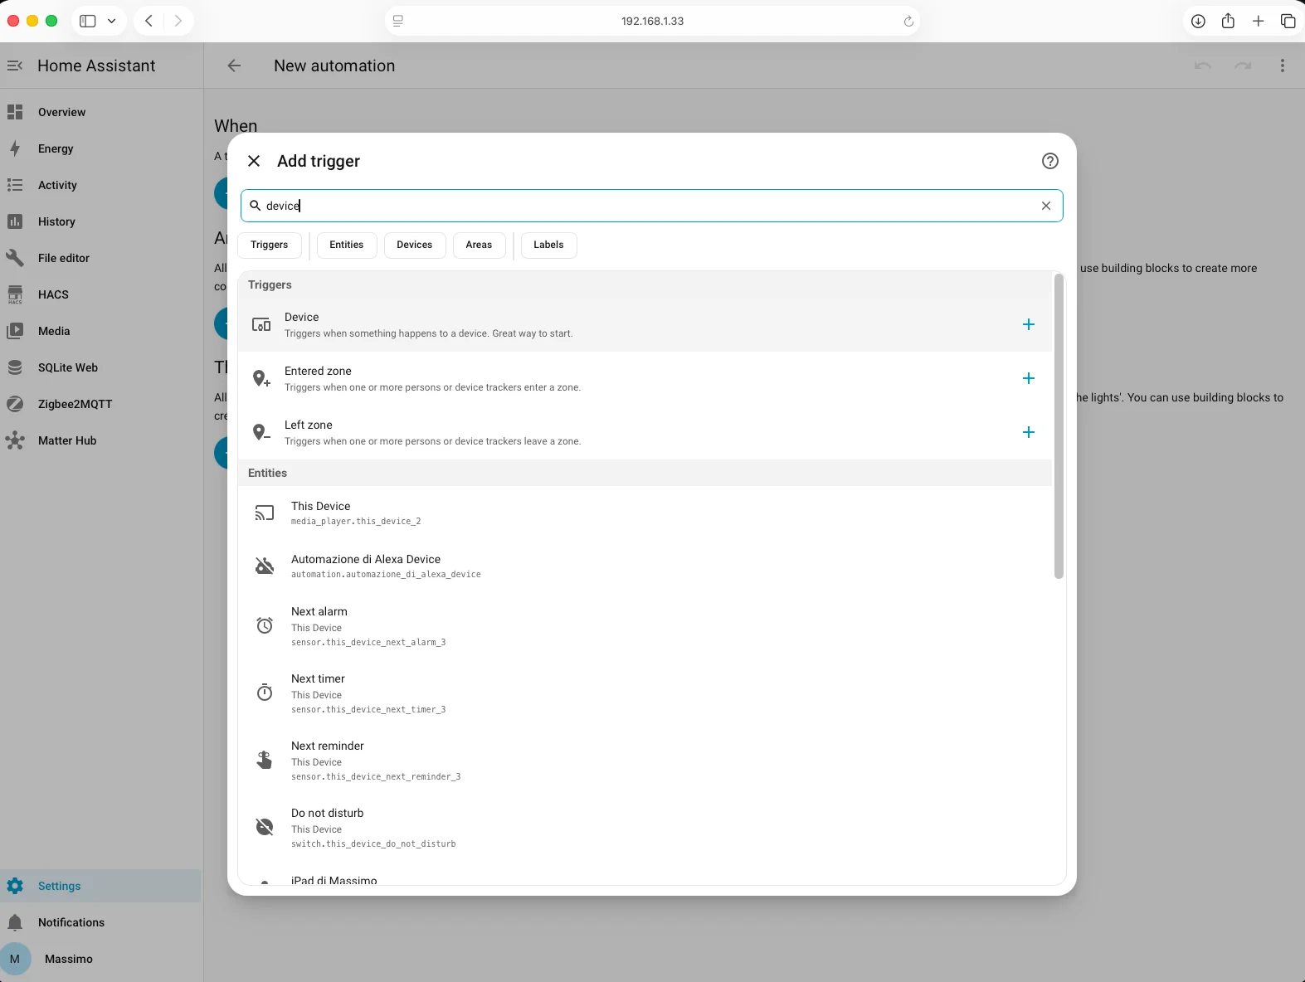The height and width of the screenshot is (982, 1305).
Task: Click the SQLite Web database icon
Action: coord(15,367)
